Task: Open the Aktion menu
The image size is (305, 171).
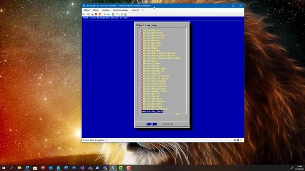Action: tap(96, 10)
